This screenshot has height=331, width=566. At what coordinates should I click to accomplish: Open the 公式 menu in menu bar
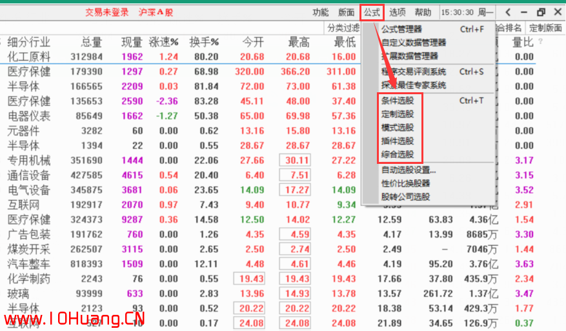372,12
